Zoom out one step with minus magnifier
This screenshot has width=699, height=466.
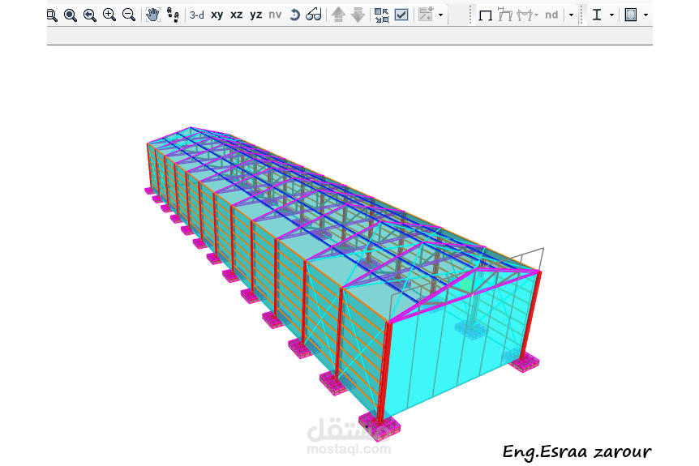(x=129, y=15)
